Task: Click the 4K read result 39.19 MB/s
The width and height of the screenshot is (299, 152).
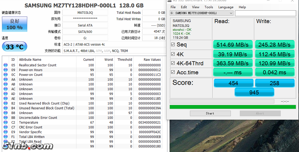Action: coord(233,54)
